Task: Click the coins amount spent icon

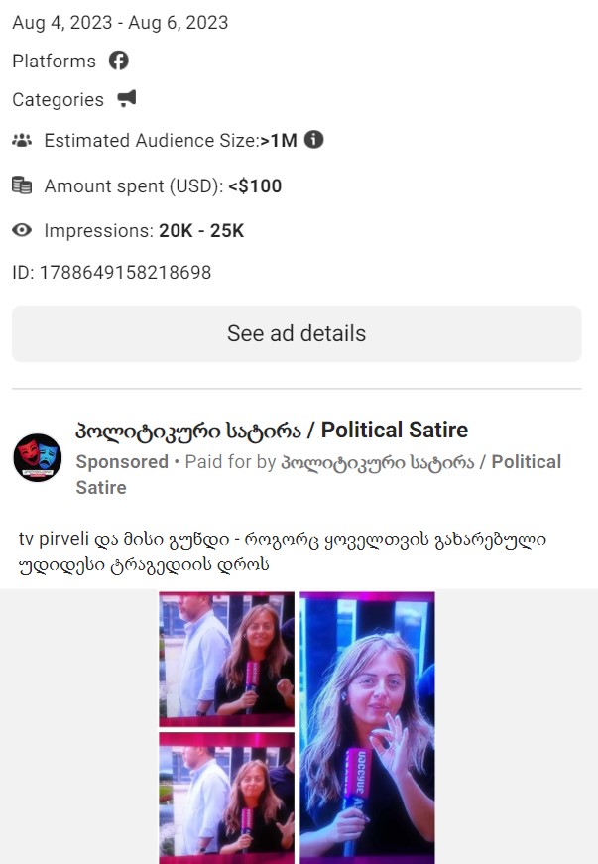Action: coord(22,185)
